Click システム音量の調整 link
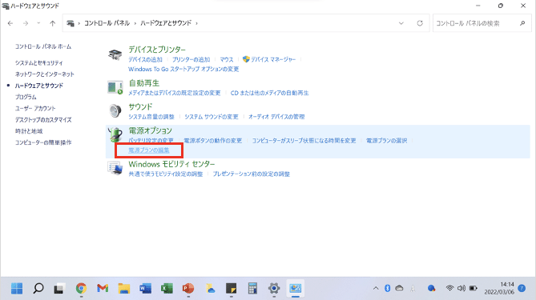 pos(151,117)
